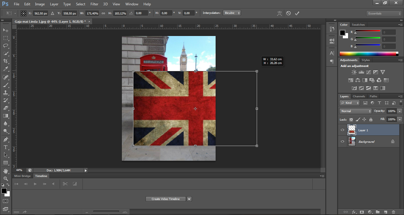Viewport: 404px width, 215px height.
Task: Select the Spot Healing Brush tool
Action: pyautogui.click(x=6, y=77)
